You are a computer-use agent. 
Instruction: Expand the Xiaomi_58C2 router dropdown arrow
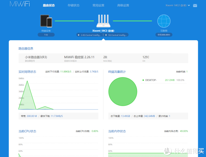coord(189,6)
